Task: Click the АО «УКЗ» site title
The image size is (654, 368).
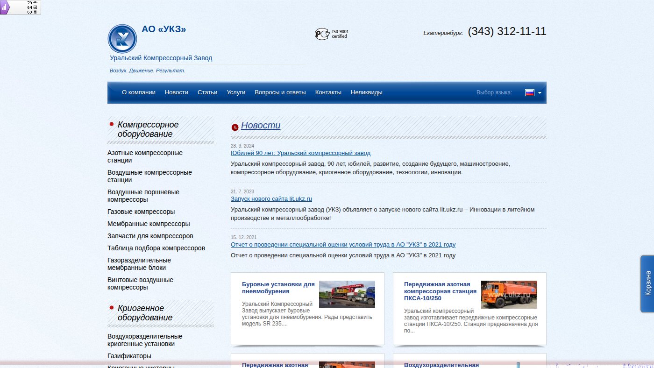Action: pos(164,29)
